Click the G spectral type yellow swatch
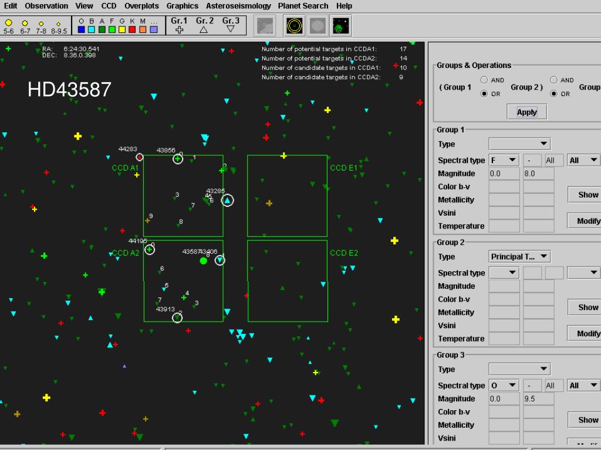This screenshot has width=601, height=450. click(x=122, y=29)
